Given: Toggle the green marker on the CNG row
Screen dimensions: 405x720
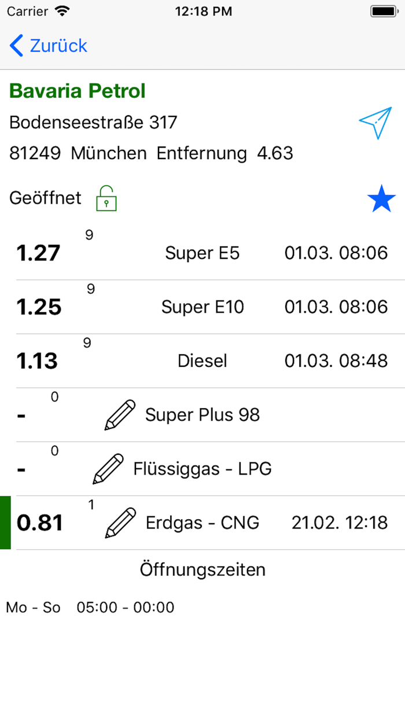Looking at the screenshot, I should [x=5, y=521].
